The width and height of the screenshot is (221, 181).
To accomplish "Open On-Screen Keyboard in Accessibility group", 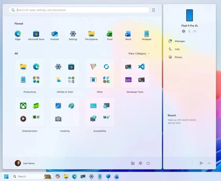I will point(93,106).
